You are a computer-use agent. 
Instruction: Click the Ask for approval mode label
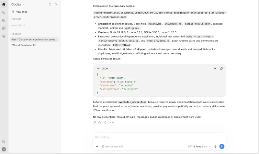pos(114,147)
